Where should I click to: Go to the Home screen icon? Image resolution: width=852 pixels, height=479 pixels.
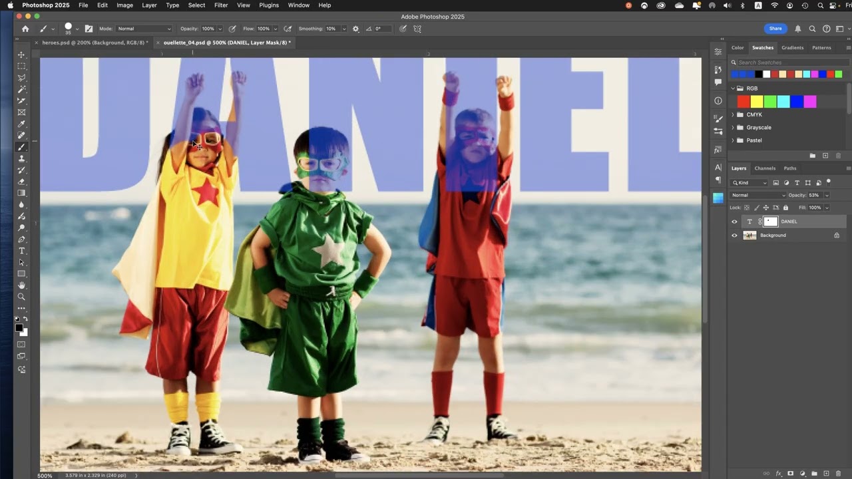click(x=25, y=29)
